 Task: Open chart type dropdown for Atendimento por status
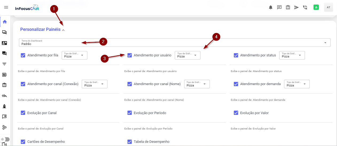coord(292,55)
